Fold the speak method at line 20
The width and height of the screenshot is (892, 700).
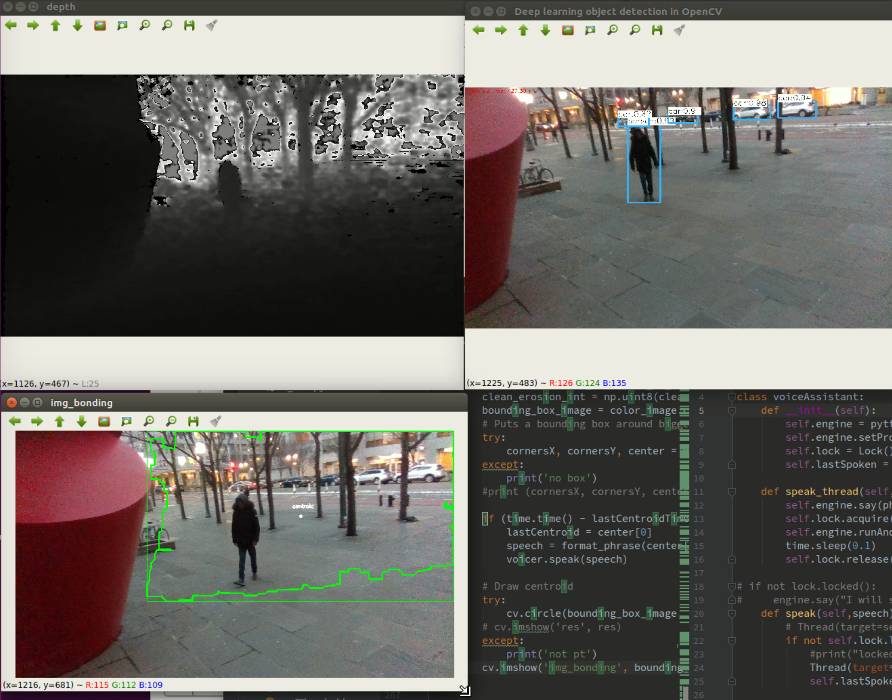point(732,614)
